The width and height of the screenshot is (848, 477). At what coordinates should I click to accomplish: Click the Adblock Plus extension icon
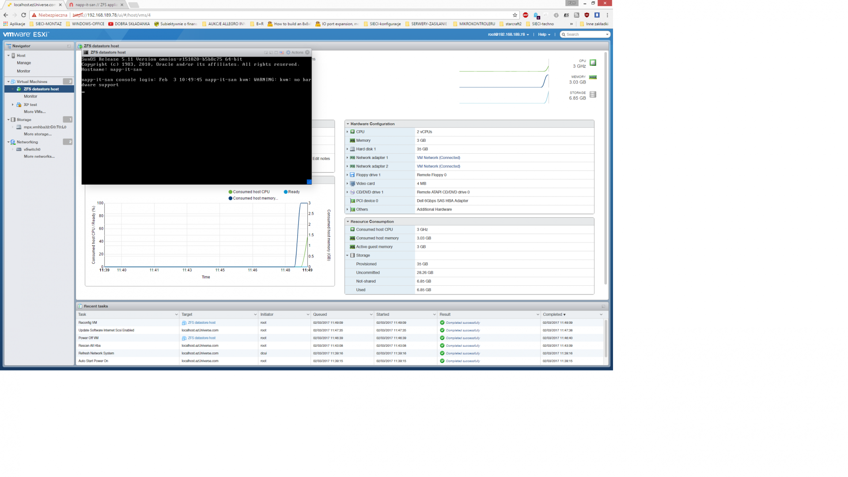click(526, 15)
